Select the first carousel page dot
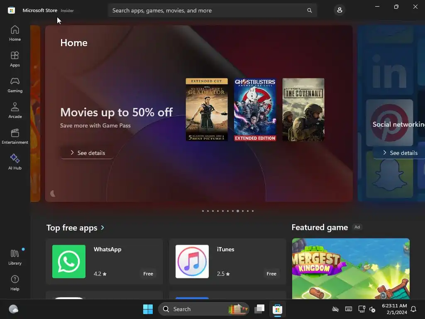This screenshot has height=319, width=425. pyautogui.click(x=203, y=211)
